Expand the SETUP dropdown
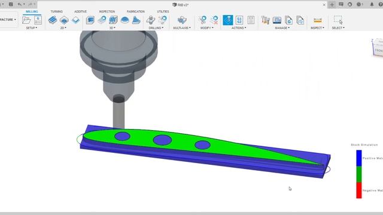 [32, 28]
